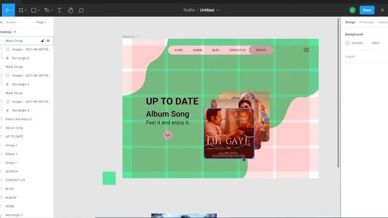Click the SEARCH button in the design navbar
The image size is (388, 218).
[x=261, y=50]
